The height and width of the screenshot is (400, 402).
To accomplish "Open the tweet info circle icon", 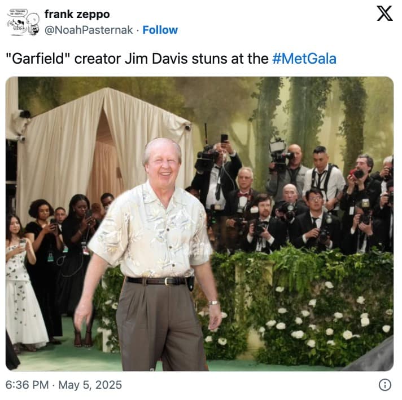I will [x=385, y=385].
